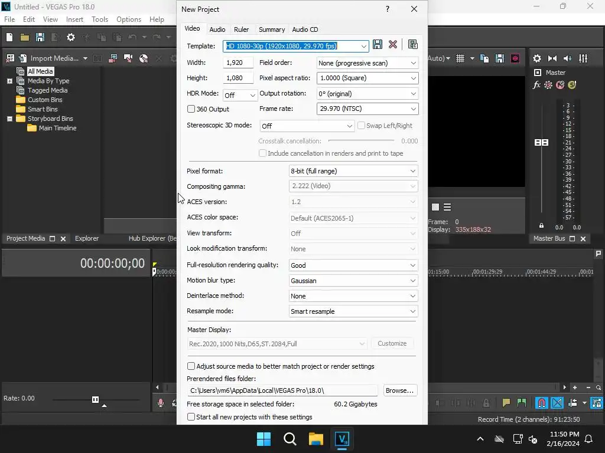Click the Save Template floppy disk icon
The image size is (605, 453).
tap(378, 45)
